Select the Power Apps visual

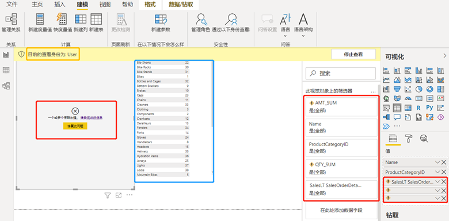click(x=440, y=117)
